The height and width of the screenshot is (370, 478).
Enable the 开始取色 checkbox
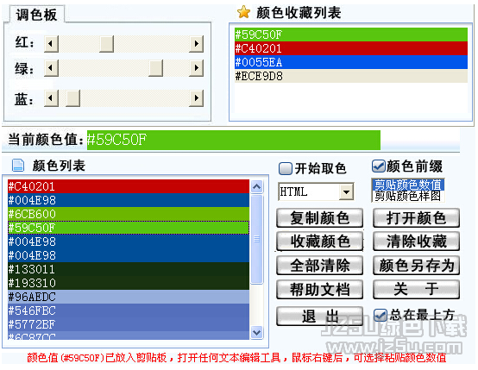coord(286,168)
